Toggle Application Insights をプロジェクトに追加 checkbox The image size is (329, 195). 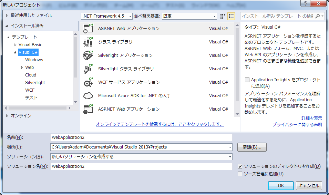pos(247,80)
